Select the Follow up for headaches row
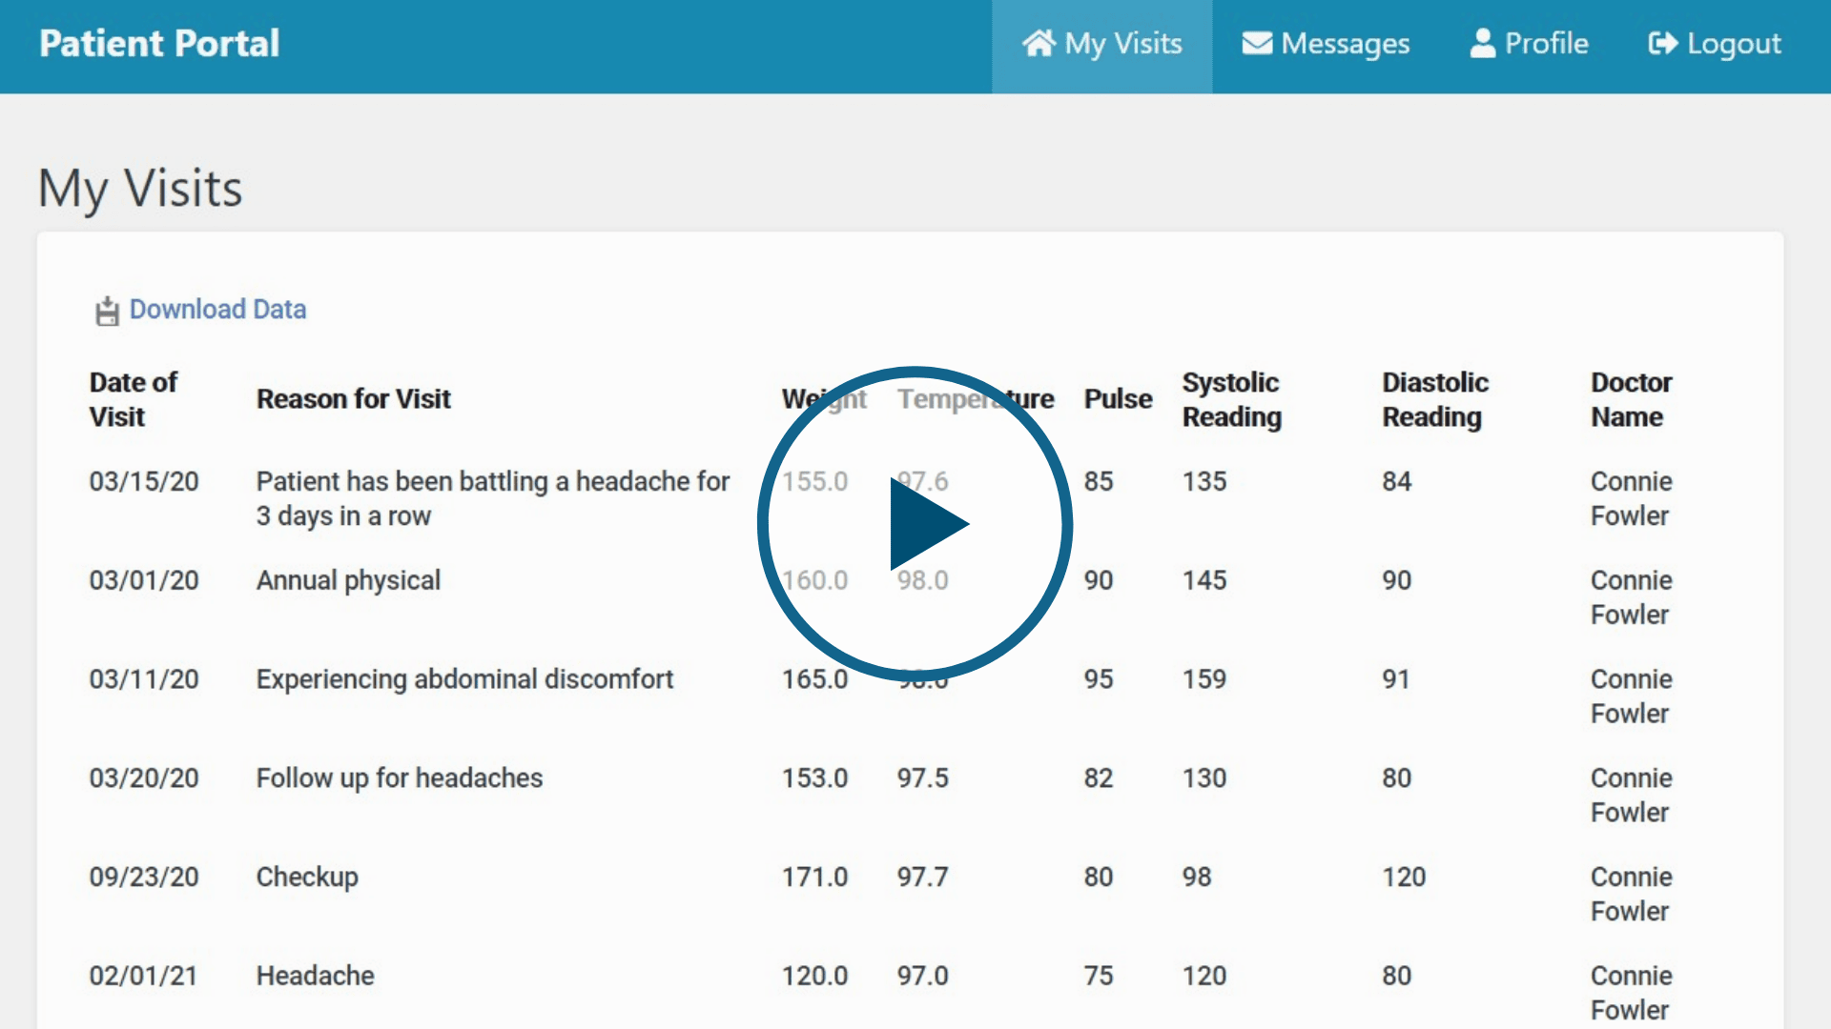The height and width of the screenshot is (1029, 1831). tap(399, 778)
